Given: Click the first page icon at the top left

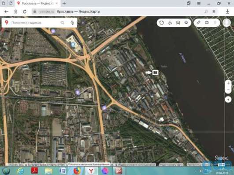Looking at the screenshot, I should point(4,3).
